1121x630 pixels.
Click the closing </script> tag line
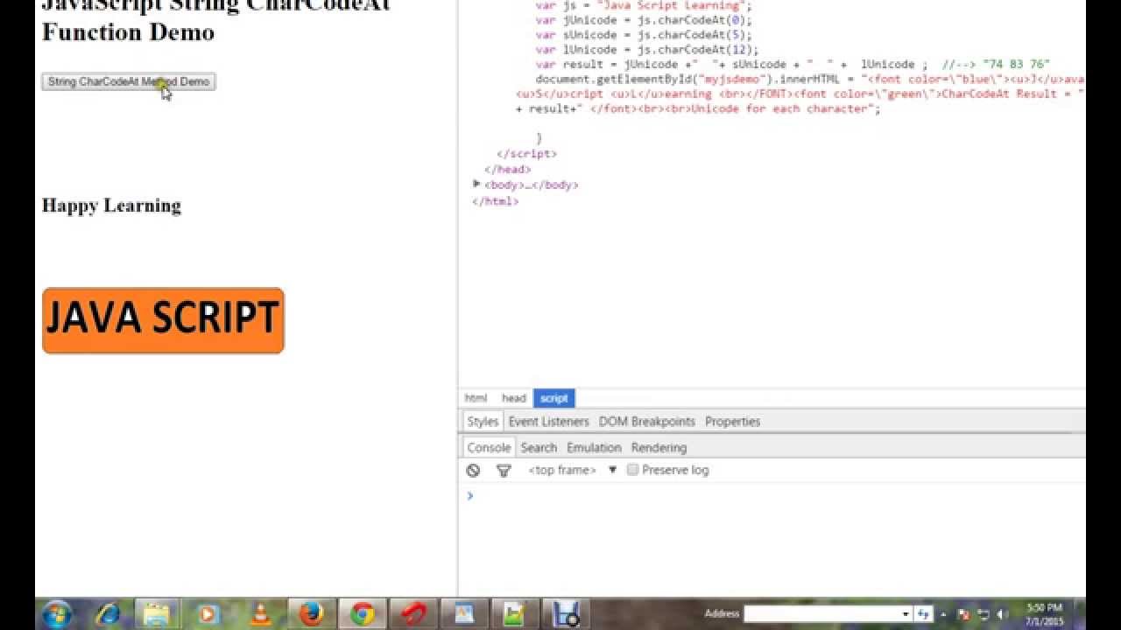[x=526, y=153]
